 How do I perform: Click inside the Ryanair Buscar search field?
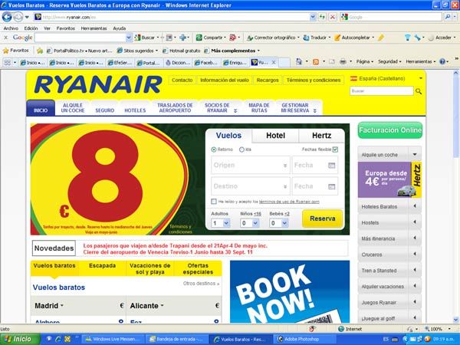click(x=382, y=91)
